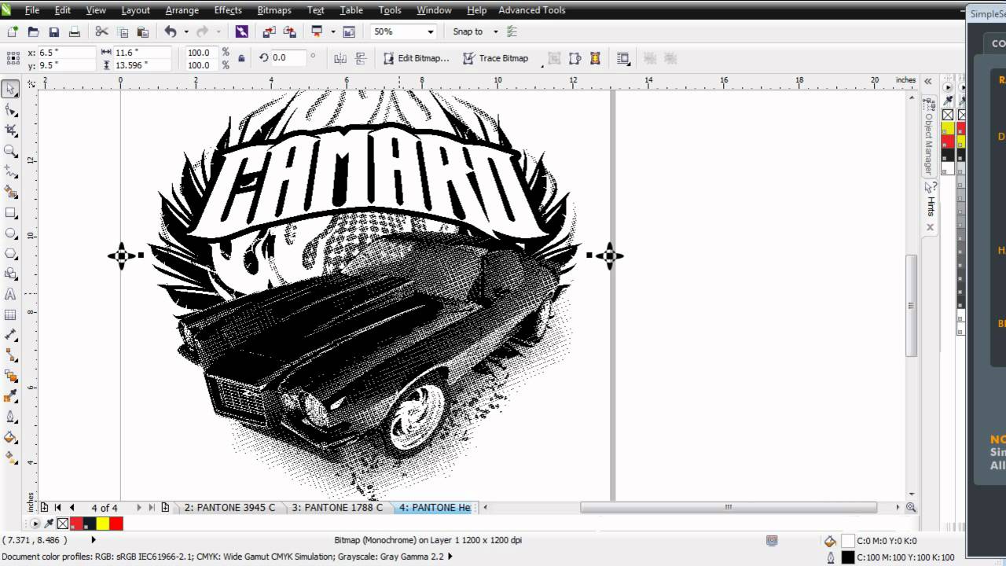Select the Polygon tool
This screenshot has width=1006, height=566.
tap(11, 253)
